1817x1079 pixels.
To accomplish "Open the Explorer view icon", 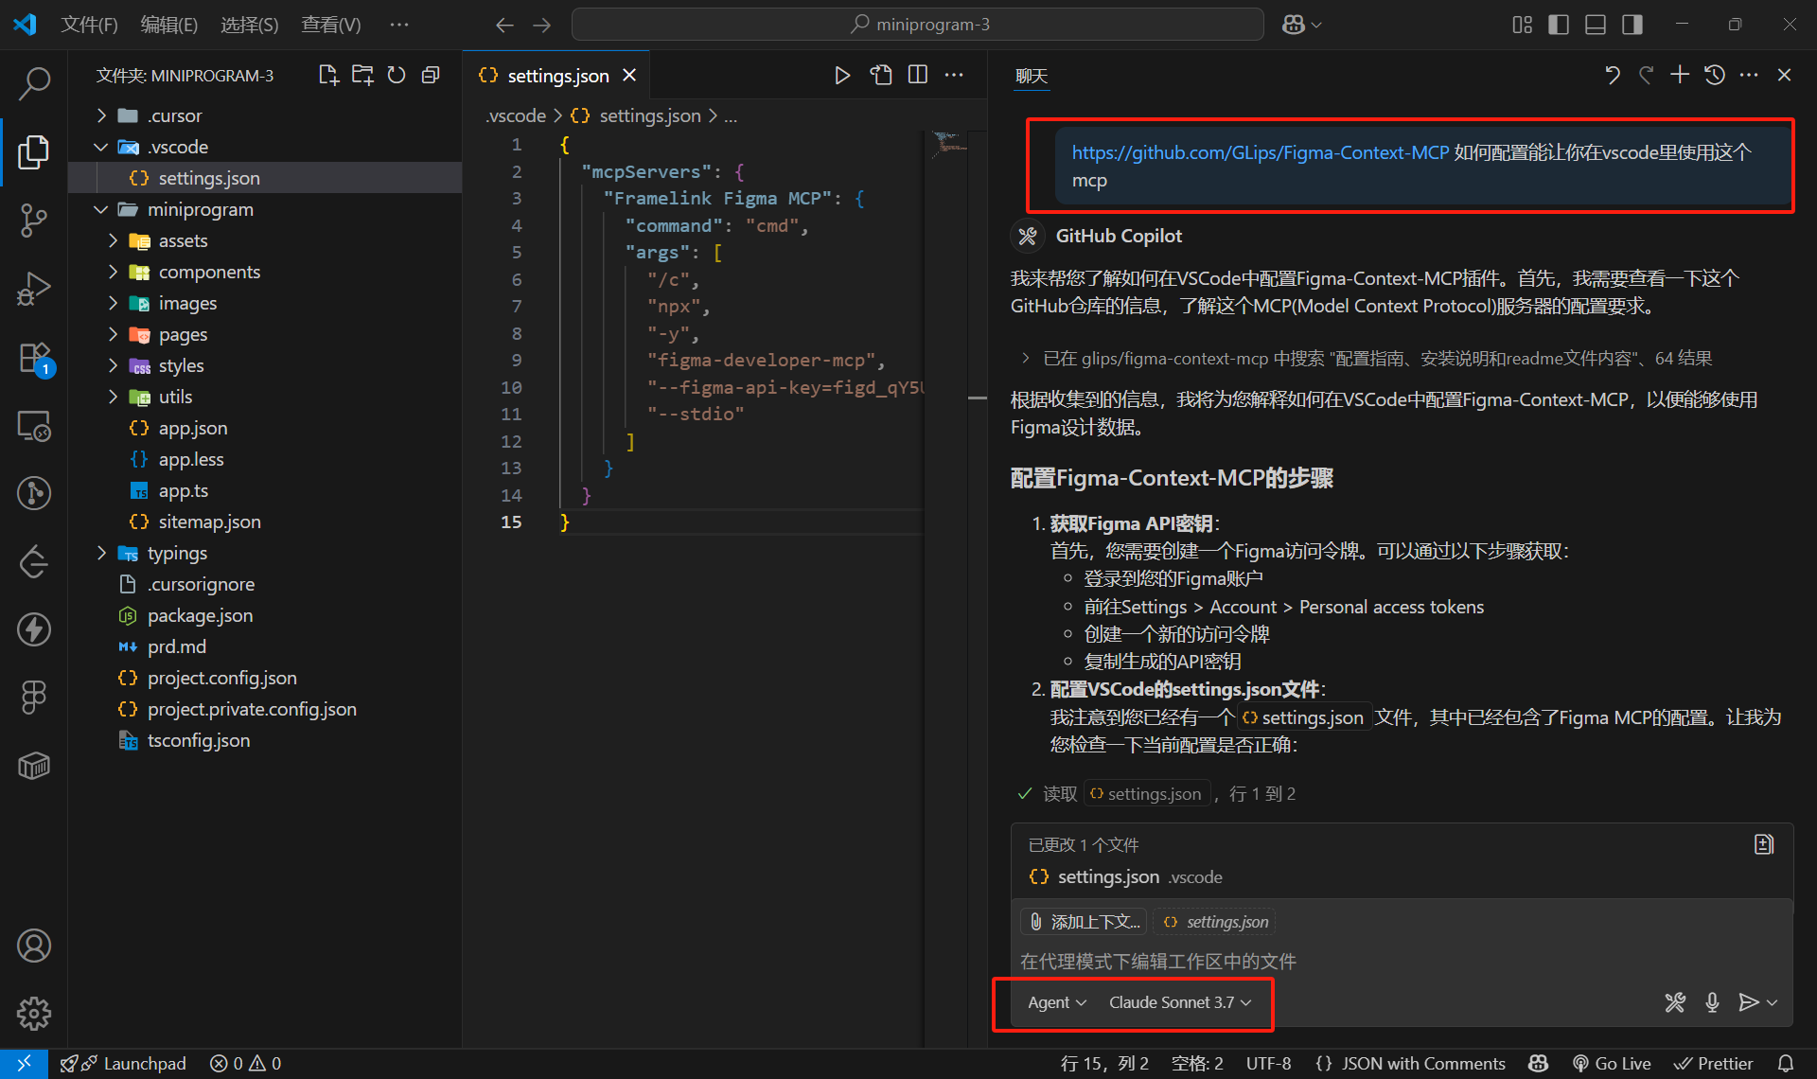I will 34,151.
